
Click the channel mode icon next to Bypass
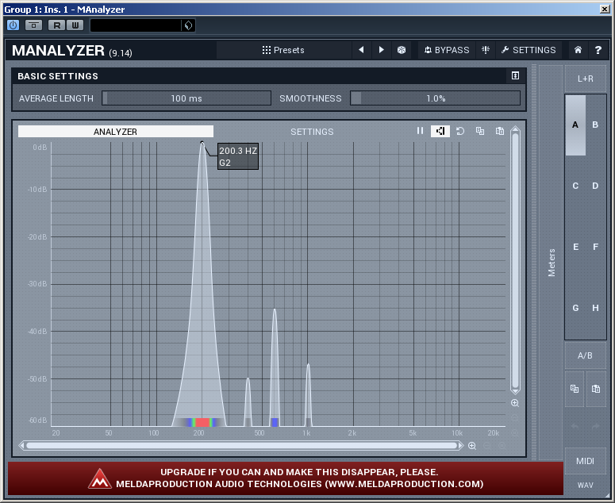pyautogui.click(x=486, y=50)
